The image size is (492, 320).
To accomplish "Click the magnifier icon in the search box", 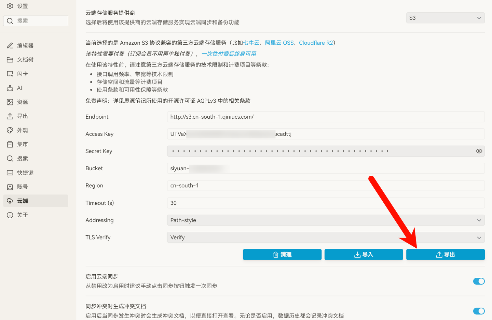I will click(x=10, y=21).
